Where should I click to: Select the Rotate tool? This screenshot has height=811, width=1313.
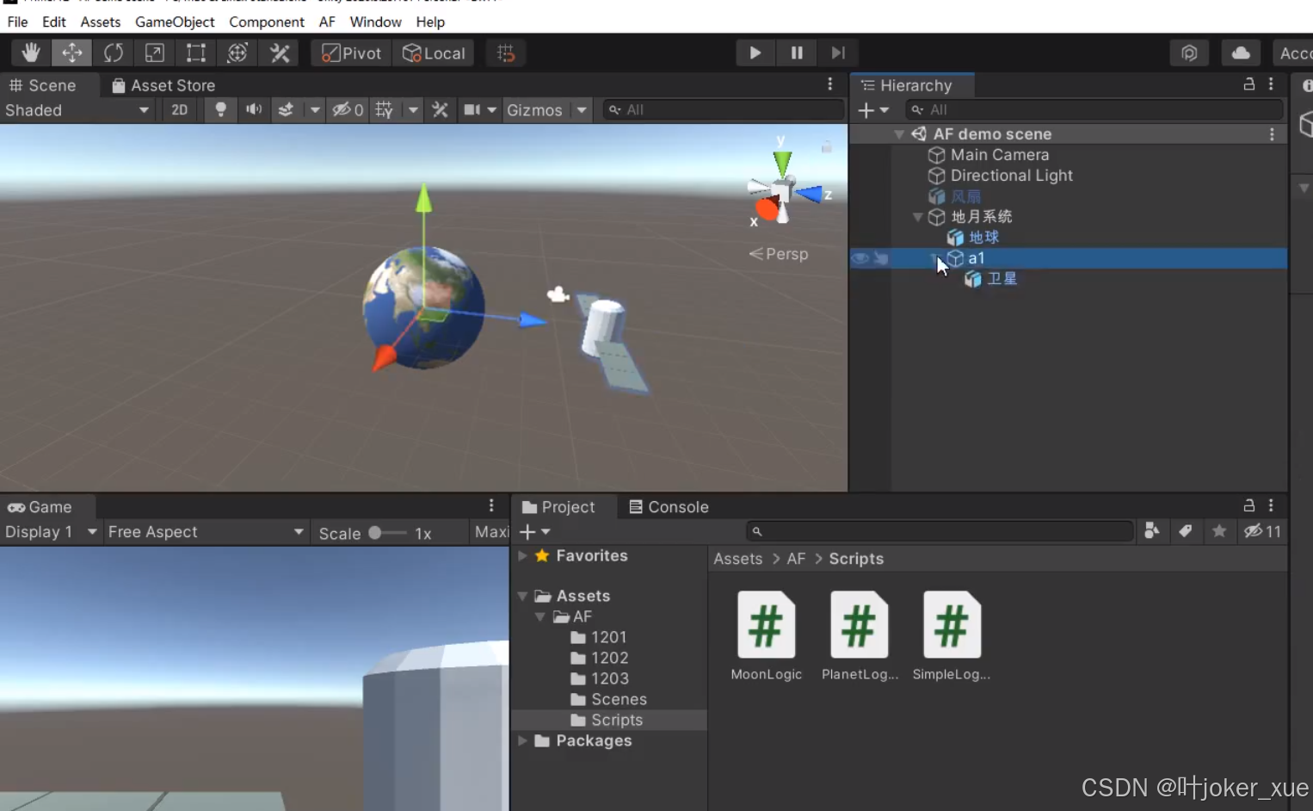click(113, 53)
